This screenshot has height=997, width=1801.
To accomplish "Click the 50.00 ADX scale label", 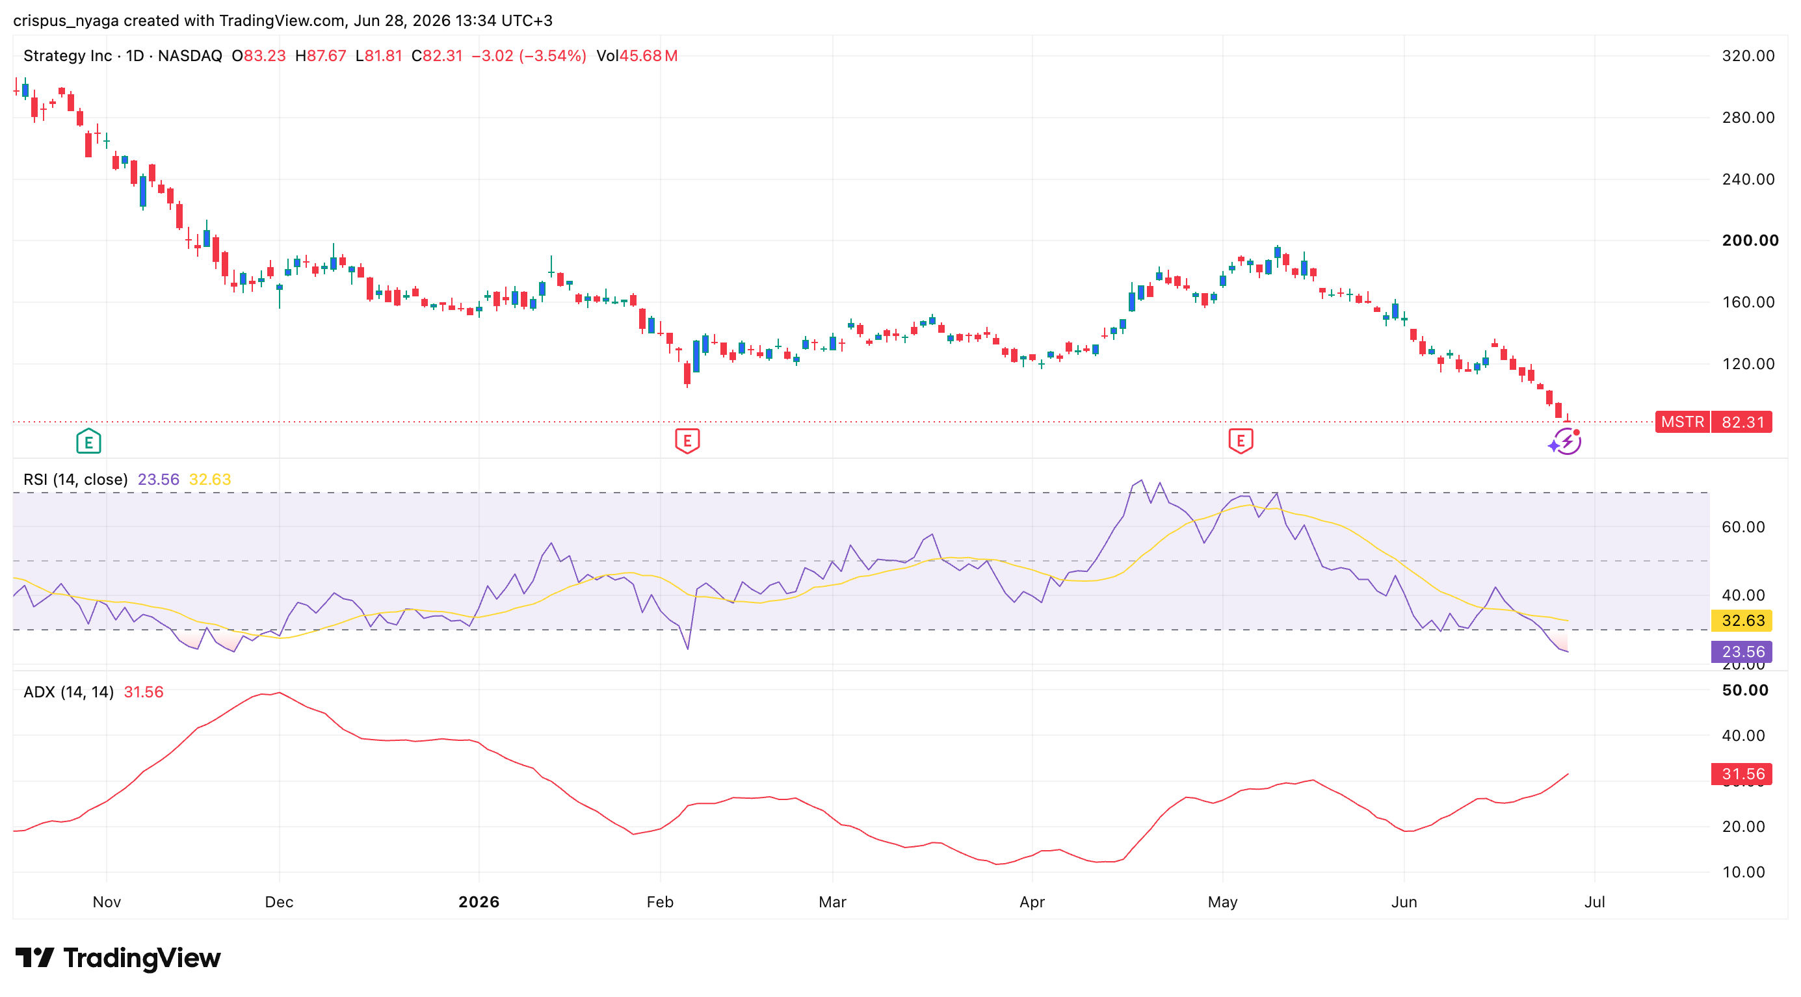I will (1745, 690).
